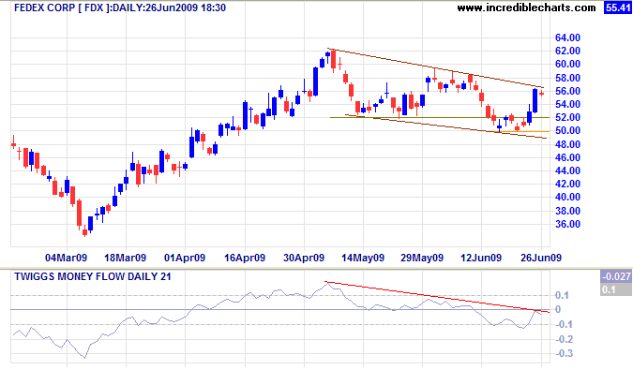The width and height of the screenshot is (633, 370).
Task: Click the lowest red candle in March
Action: point(84,231)
